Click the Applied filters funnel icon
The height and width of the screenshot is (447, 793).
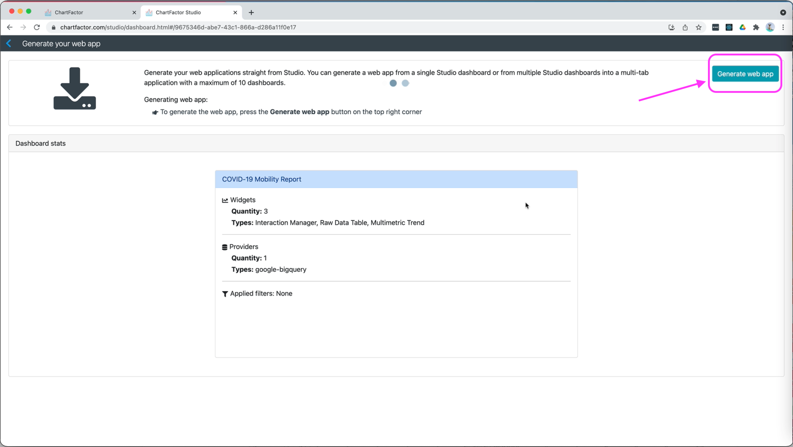tap(225, 294)
